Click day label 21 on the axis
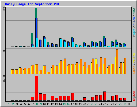This screenshot has width=137, height=107. 88,104
